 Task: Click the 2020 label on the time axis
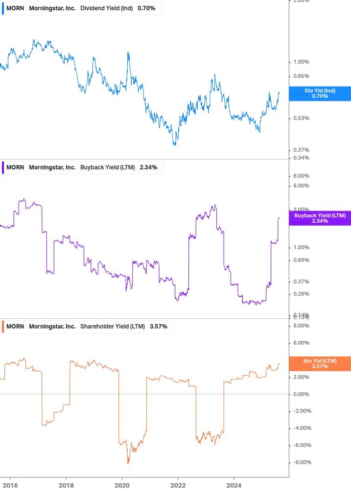[122, 486]
